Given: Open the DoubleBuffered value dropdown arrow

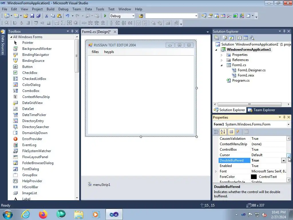Looking at the screenshot, I should coord(284,160).
